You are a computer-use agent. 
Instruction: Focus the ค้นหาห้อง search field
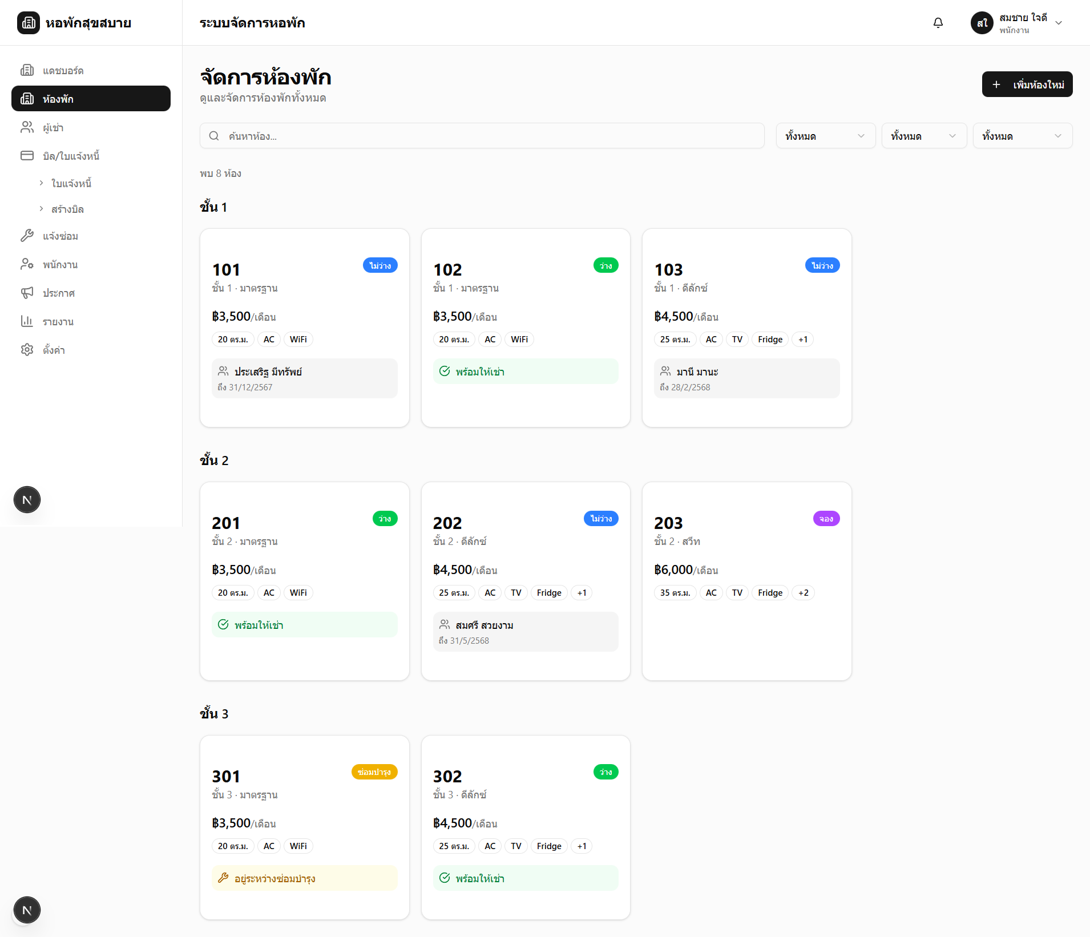(x=482, y=136)
